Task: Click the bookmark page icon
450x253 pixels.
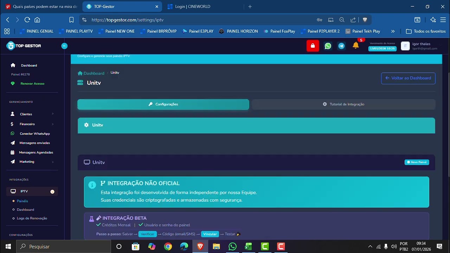Action: pos(71,20)
